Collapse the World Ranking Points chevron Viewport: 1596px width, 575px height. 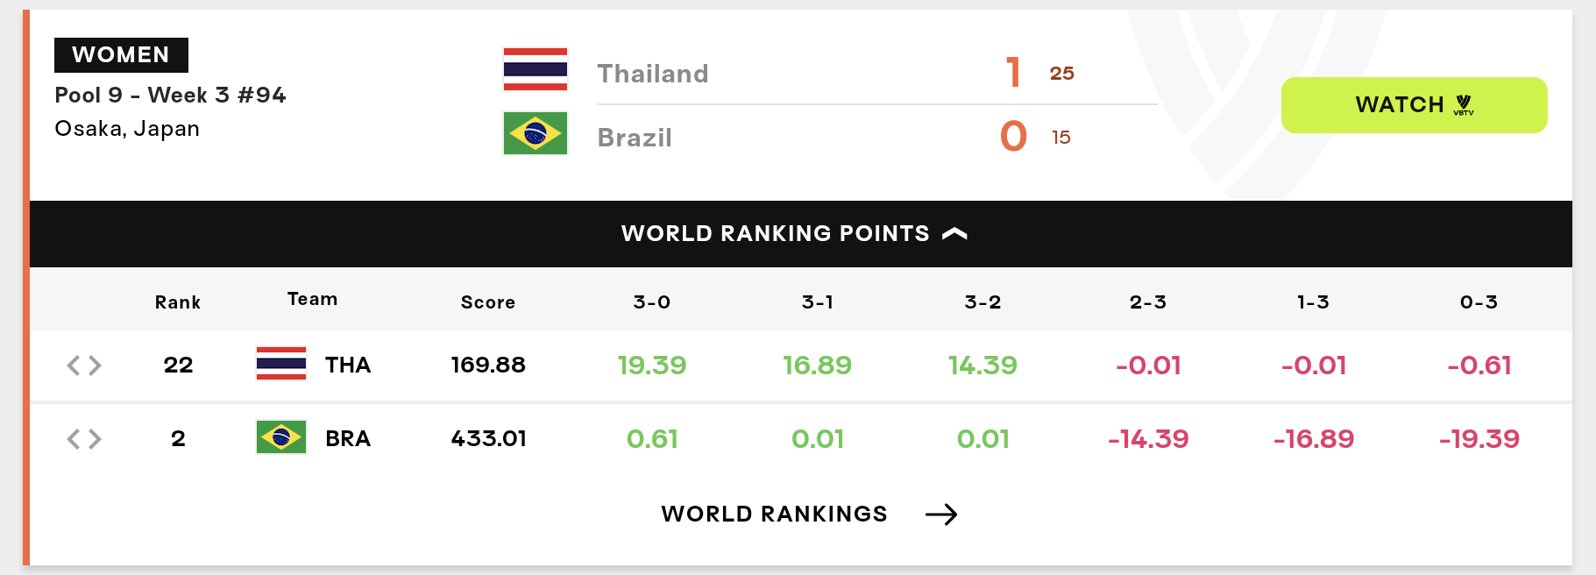click(954, 233)
